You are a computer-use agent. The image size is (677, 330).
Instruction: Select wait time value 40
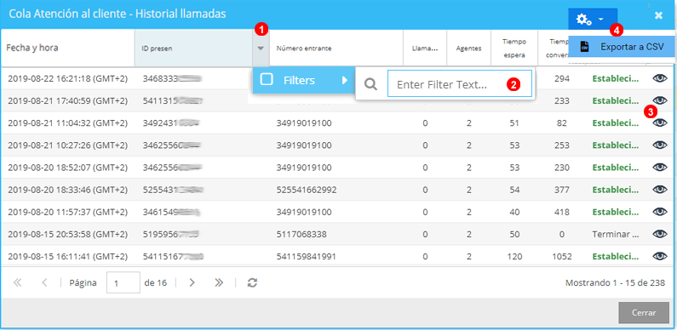click(514, 212)
